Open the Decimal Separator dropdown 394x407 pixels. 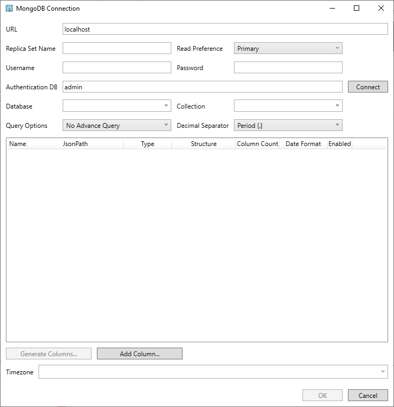pyautogui.click(x=287, y=126)
